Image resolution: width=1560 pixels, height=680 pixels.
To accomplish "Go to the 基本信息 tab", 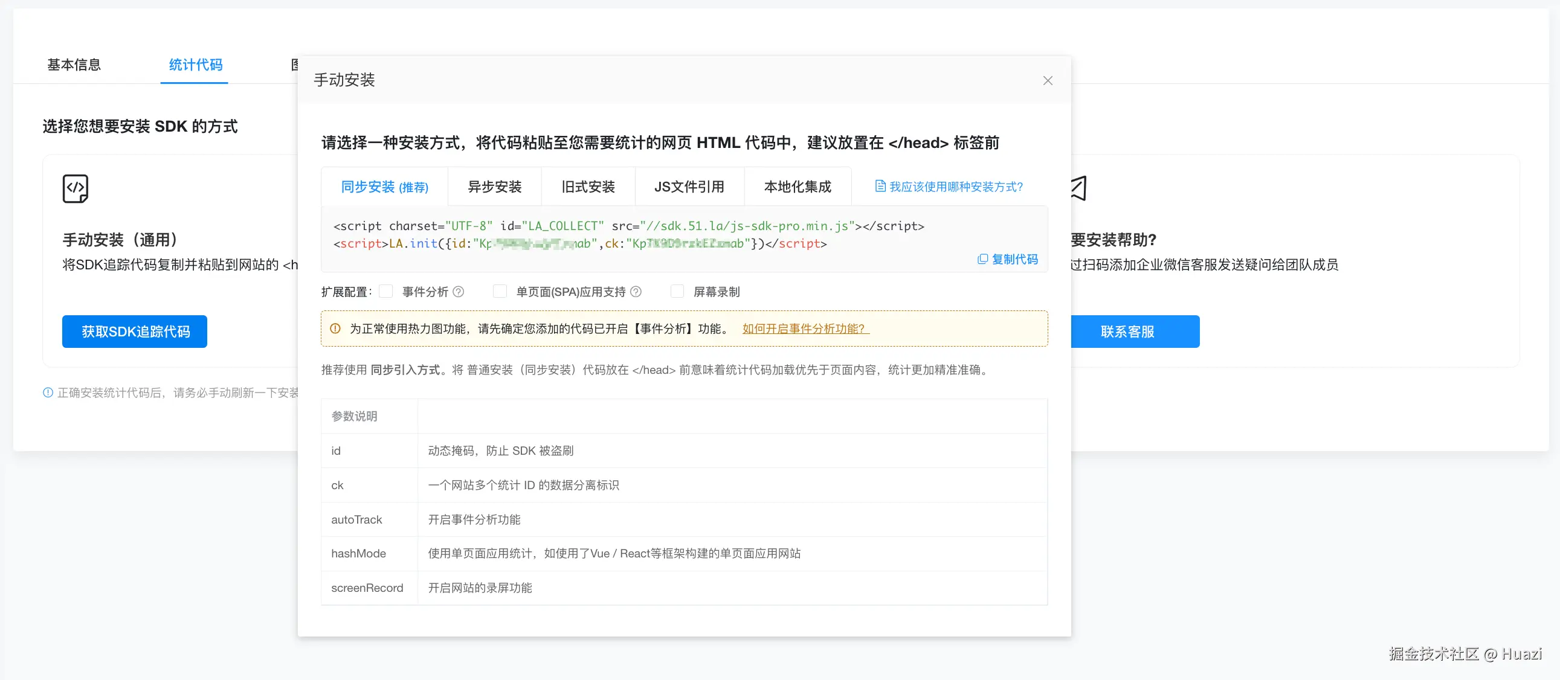I will pyautogui.click(x=74, y=65).
